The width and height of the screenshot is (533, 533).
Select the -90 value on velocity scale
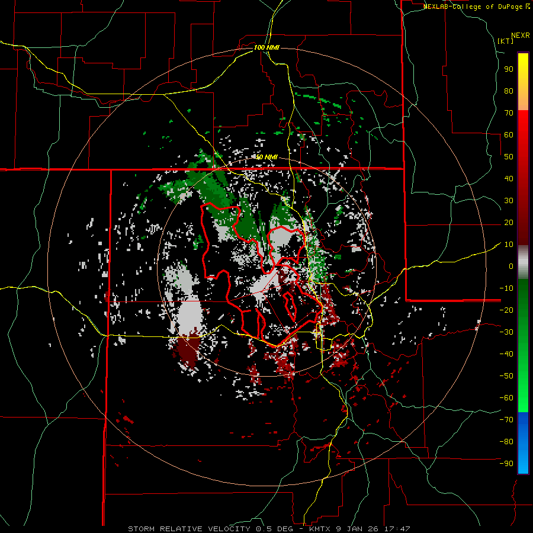[506, 464]
